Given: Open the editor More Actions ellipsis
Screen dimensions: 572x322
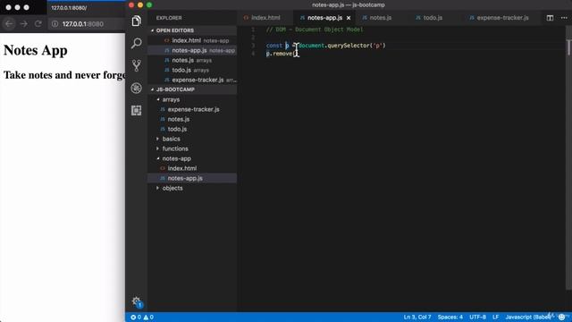Looking at the screenshot, I should click(564, 18).
